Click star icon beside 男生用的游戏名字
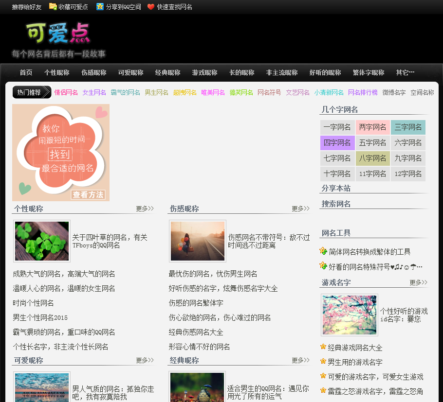Screen dimensions: 443x402 pos(323,361)
